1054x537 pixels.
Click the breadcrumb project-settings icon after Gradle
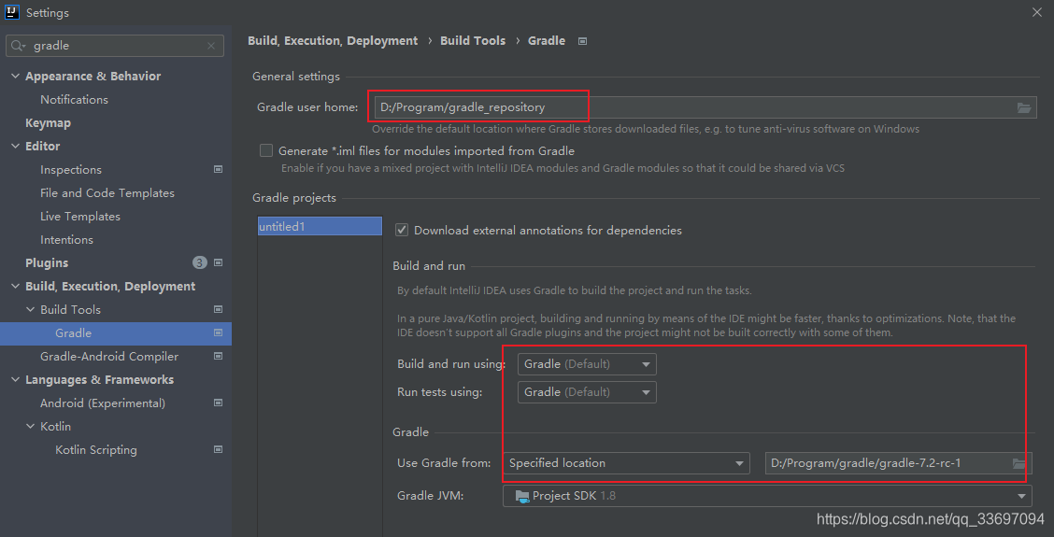pyautogui.click(x=583, y=41)
